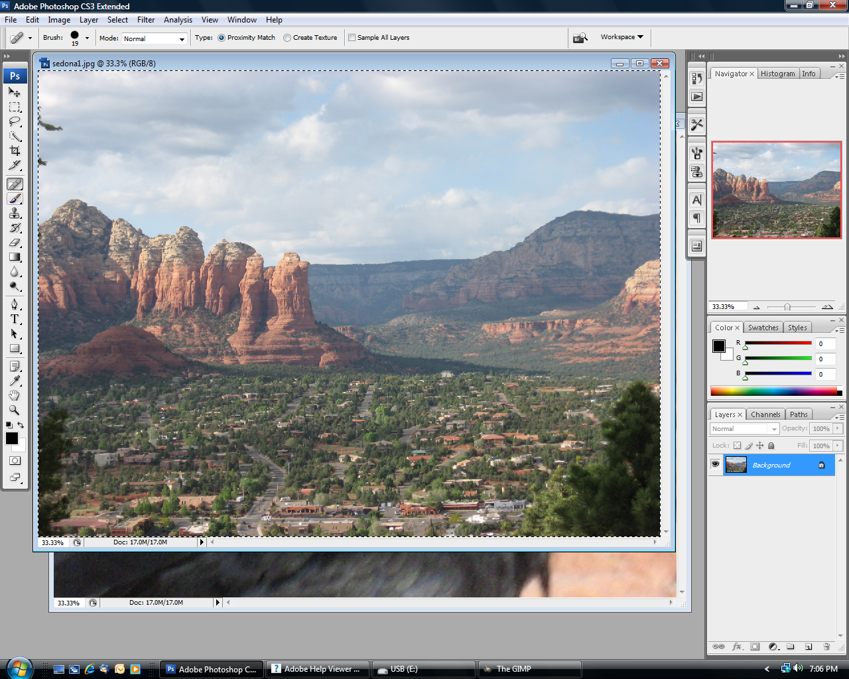Enable Sample All Layers checkbox
Screen dimensions: 849x679
point(352,38)
